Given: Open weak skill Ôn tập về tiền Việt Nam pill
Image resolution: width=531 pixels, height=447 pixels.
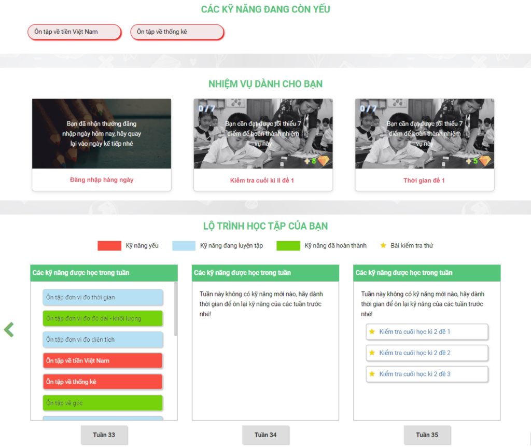Looking at the screenshot, I should point(74,32).
